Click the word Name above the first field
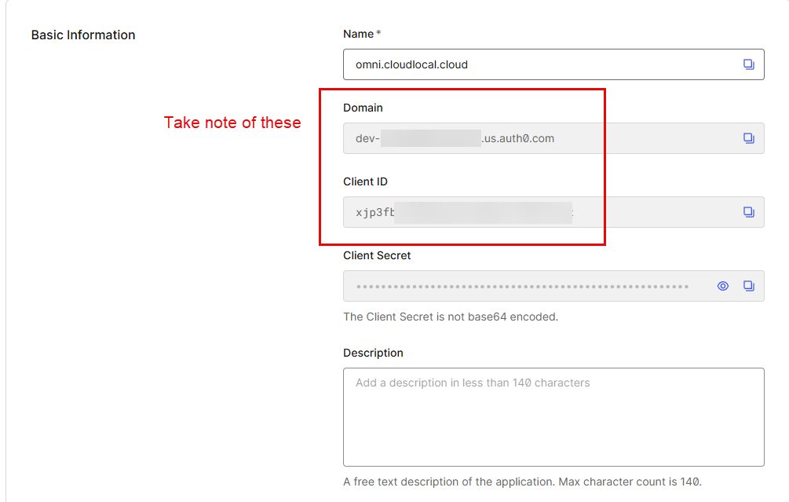 tap(358, 34)
